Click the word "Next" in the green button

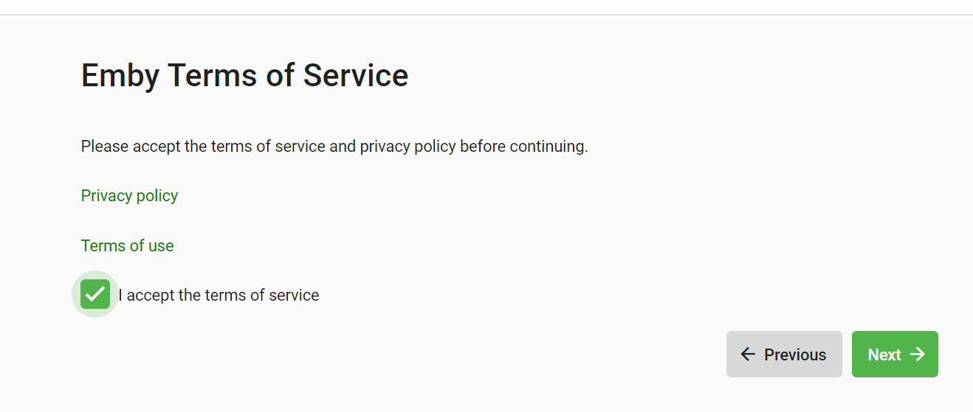click(x=884, y=355)
